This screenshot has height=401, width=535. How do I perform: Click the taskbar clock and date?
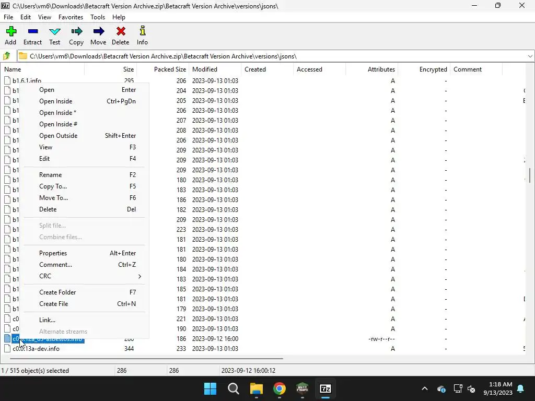coord(498,388)
